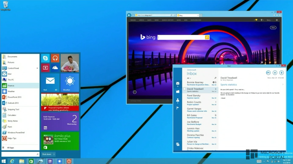
Task: Open the red Video tile
Action: (x=45, y=68)
